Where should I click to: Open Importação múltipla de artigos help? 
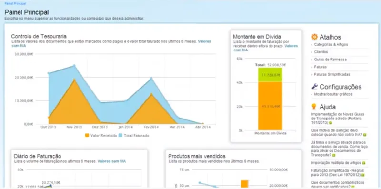pyautogui.click(x=336, y=163)
